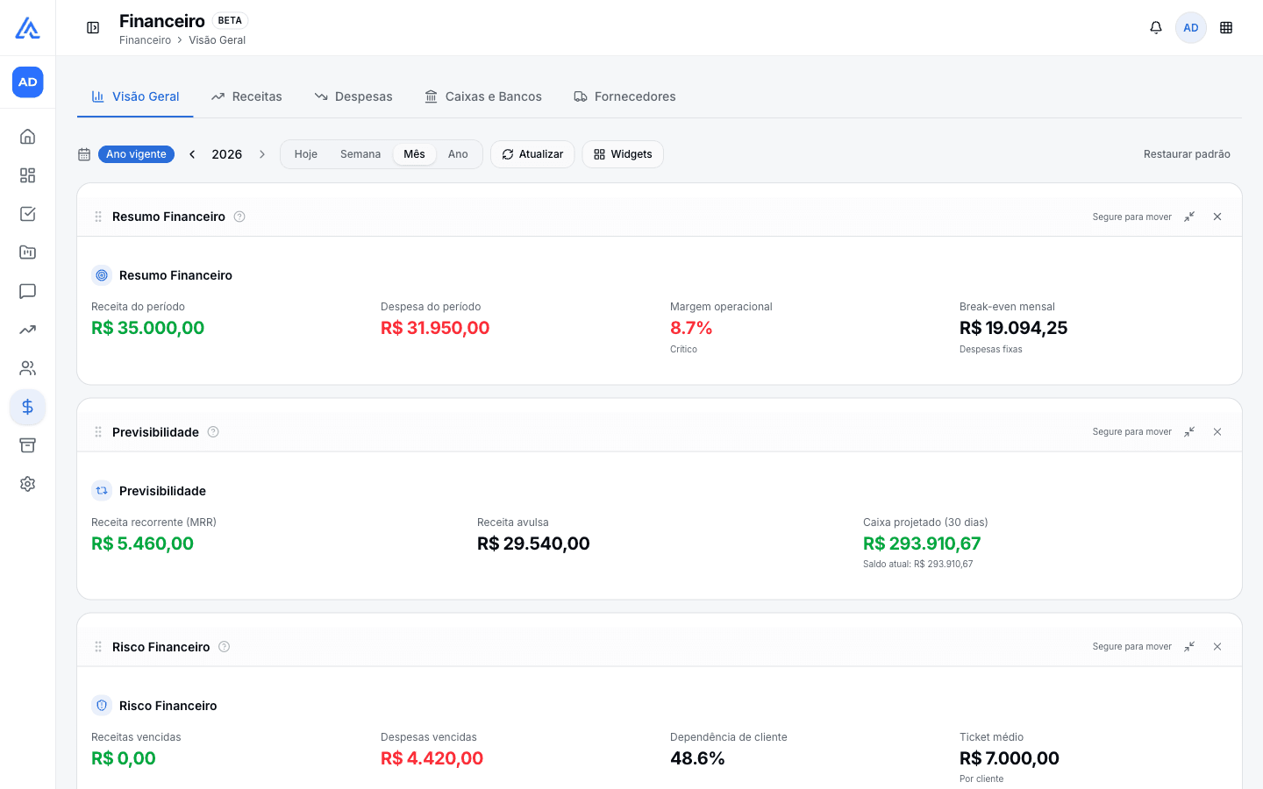Open the archive box icon in sidebar
The height and width of the screenshot is (789, 1263).
click(x=28, y=445)
